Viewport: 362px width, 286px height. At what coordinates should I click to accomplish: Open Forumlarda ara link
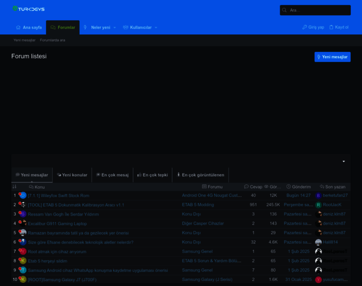pyautogui.click(x=52, y=40)
